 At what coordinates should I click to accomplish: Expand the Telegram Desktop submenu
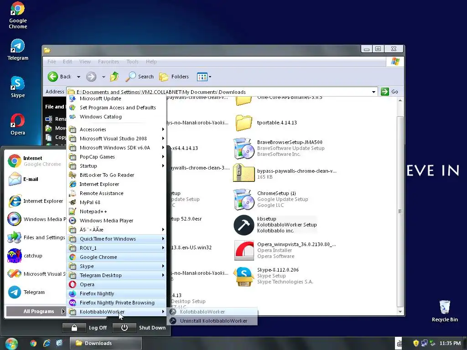(116, 275)
